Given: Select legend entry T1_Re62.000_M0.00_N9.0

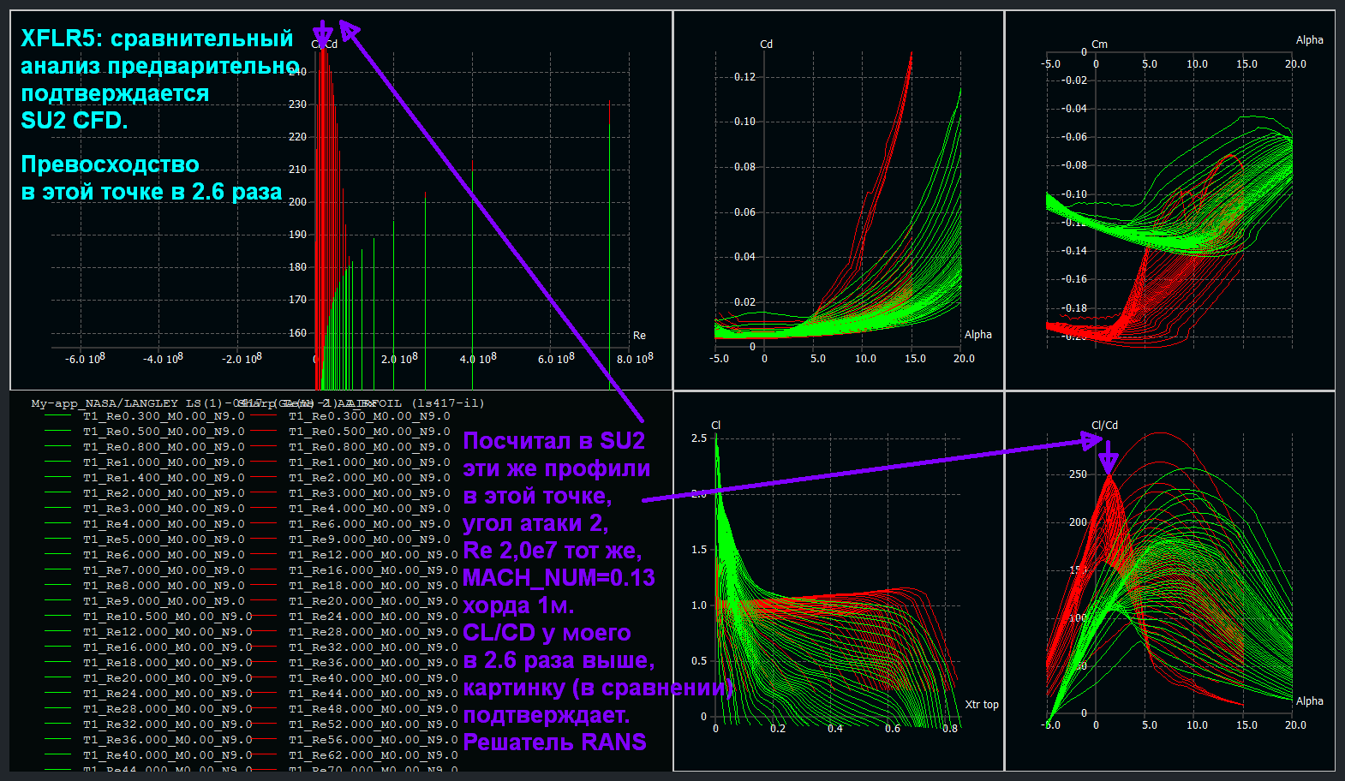Looking at the screenshot, I should coord(374,755).
